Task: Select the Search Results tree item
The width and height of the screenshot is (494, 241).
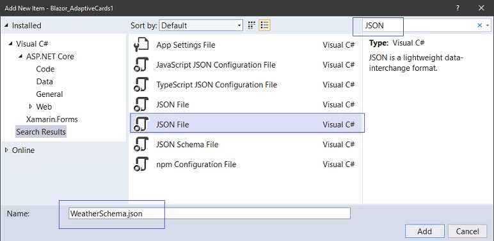Action: coord(41,132)
